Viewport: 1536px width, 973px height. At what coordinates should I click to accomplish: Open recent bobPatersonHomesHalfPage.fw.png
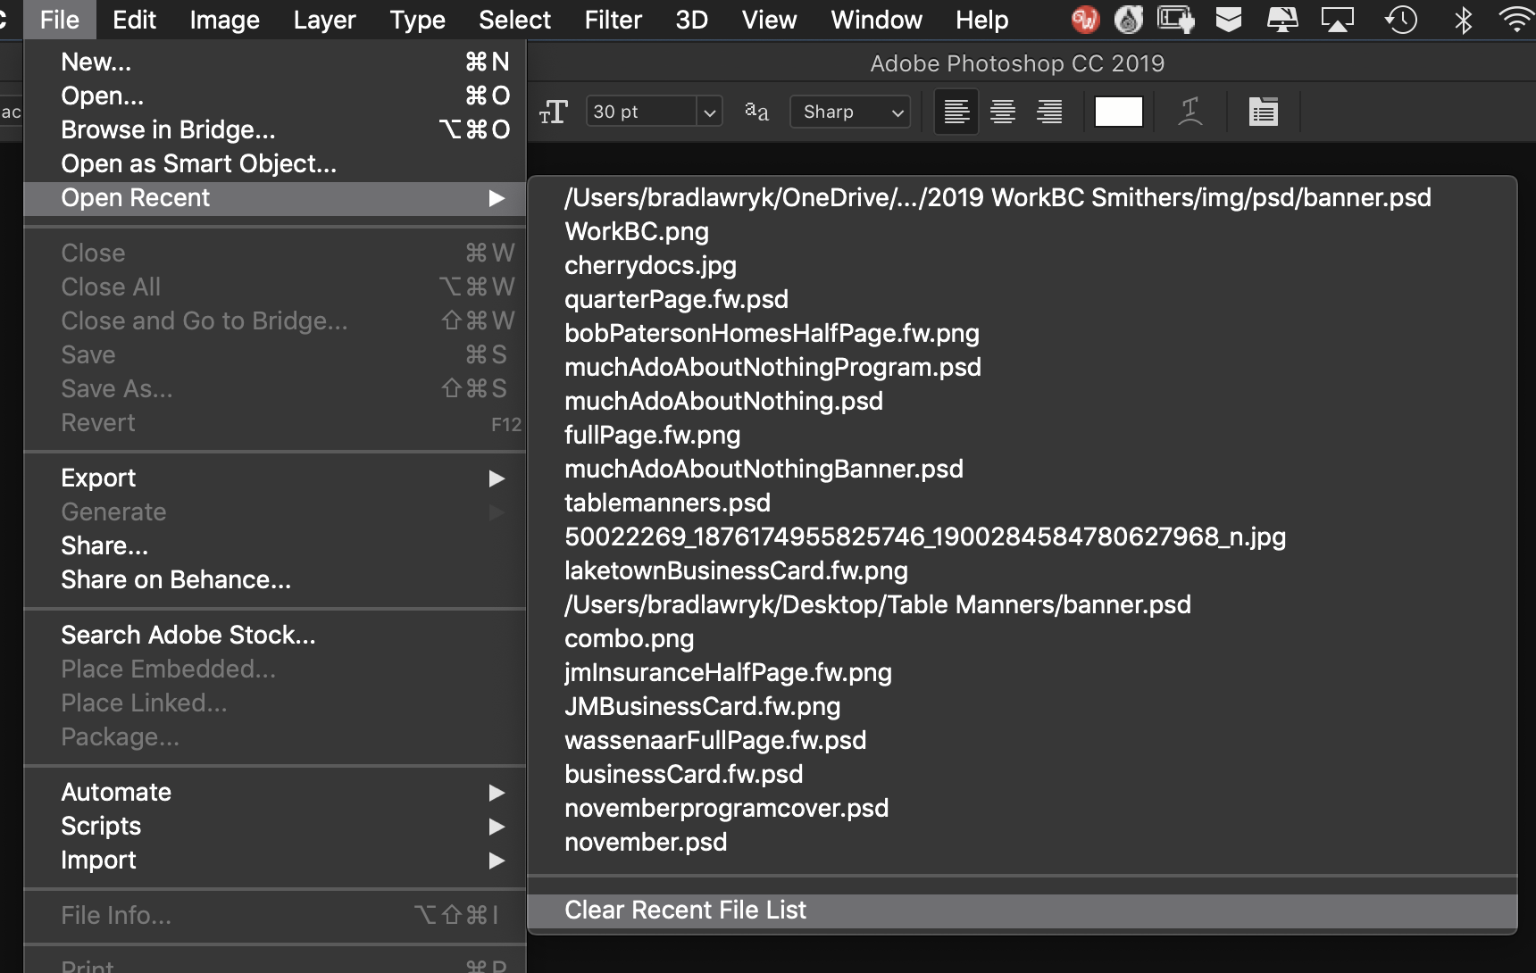click(1023, 334)
